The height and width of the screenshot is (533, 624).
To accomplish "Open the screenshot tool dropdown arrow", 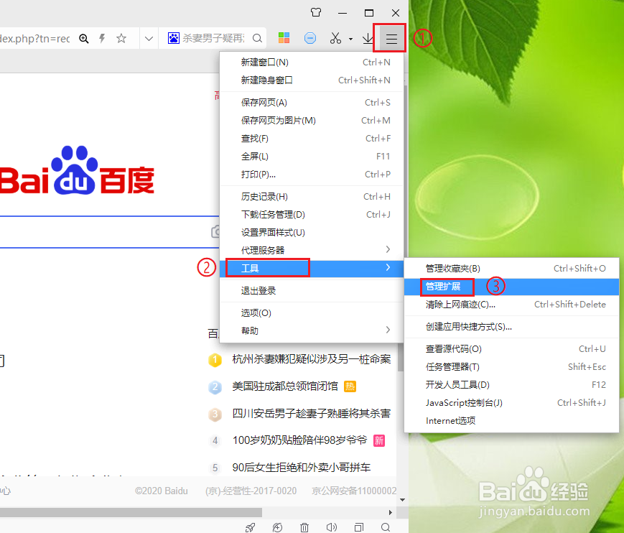I will click(350, 38).
